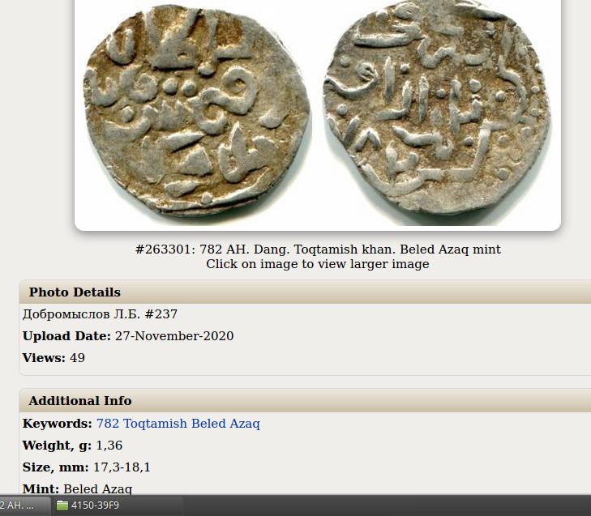591x516 pixels.
Task: Open the 4150-39F9 folder icon in taskbar
Action: 62,505
